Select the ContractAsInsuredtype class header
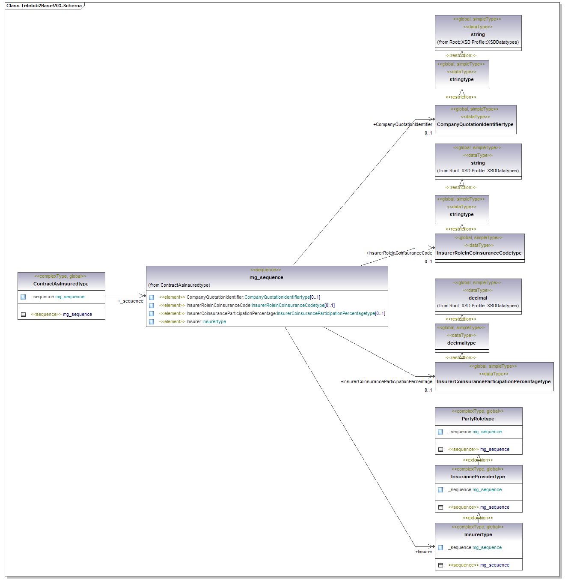Screen dimensions: 571x585 pyautogui.click(x=61, y=284)
